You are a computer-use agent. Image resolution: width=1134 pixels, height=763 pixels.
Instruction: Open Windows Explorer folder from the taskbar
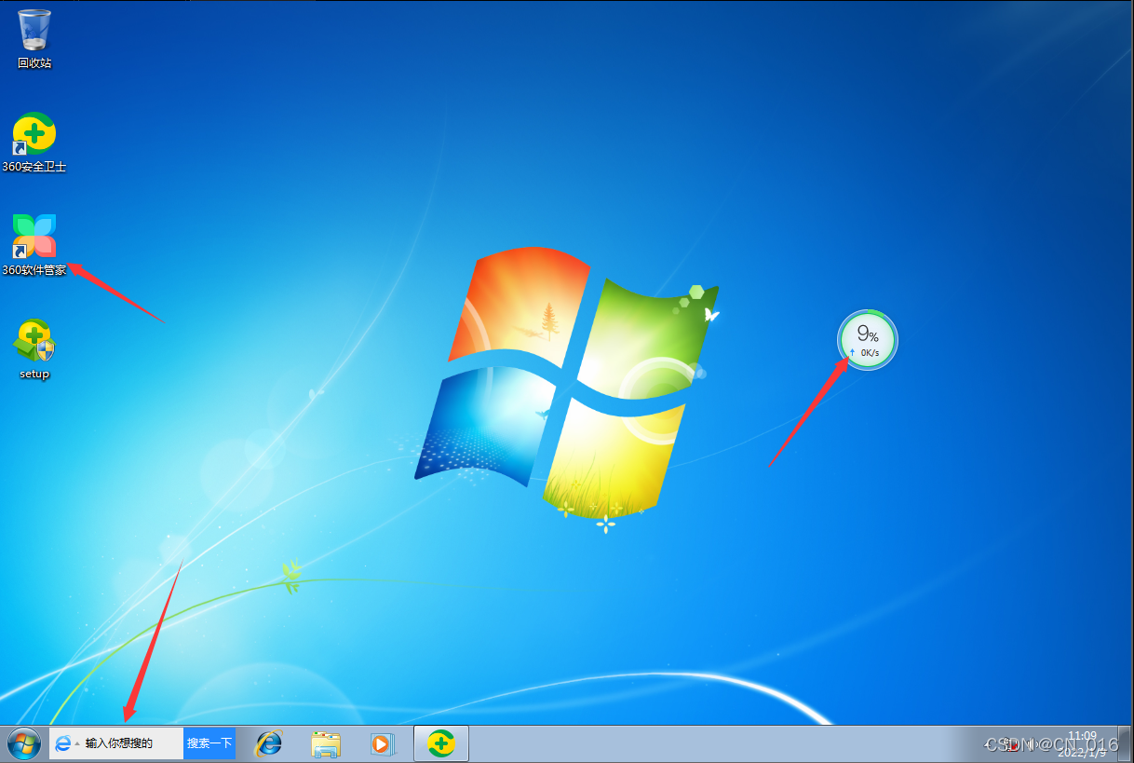coord(326,743)
